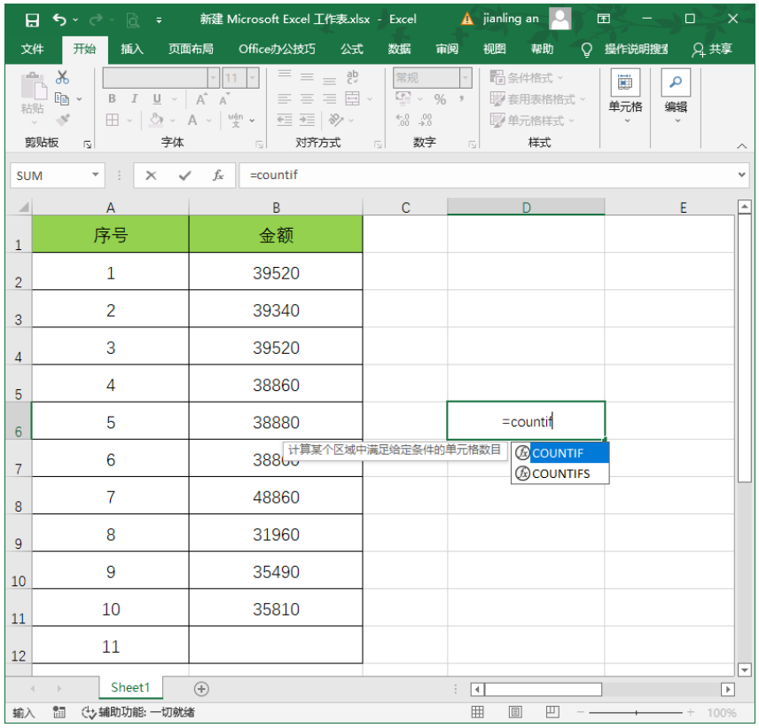The width and height of the screenshot is (759, 728).
Task: Open the Format as Table dropdown
Action: [x=537, y=99]
